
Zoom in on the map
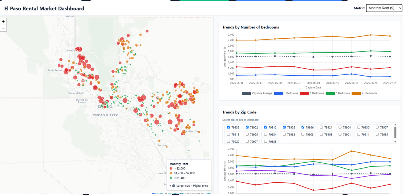click(x=3, y=21)
